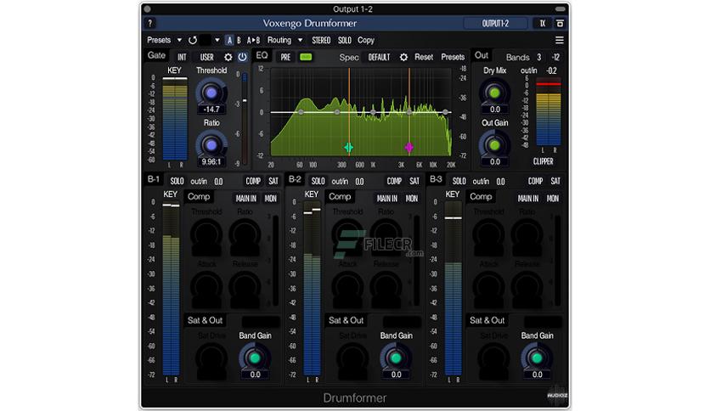Toggle the global SOLO button
Screen dimensions: 710x411
click(345, 40)
